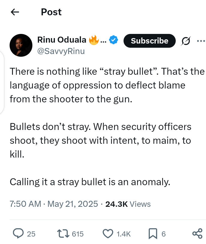This screenshot has width=206, height=244.
Task: Reply to the post via speech bubble
Action: [x=19, y=233]
